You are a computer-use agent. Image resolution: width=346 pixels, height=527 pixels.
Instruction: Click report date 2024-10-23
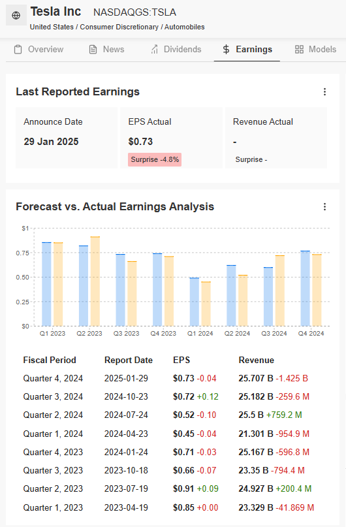pos(126,397)
